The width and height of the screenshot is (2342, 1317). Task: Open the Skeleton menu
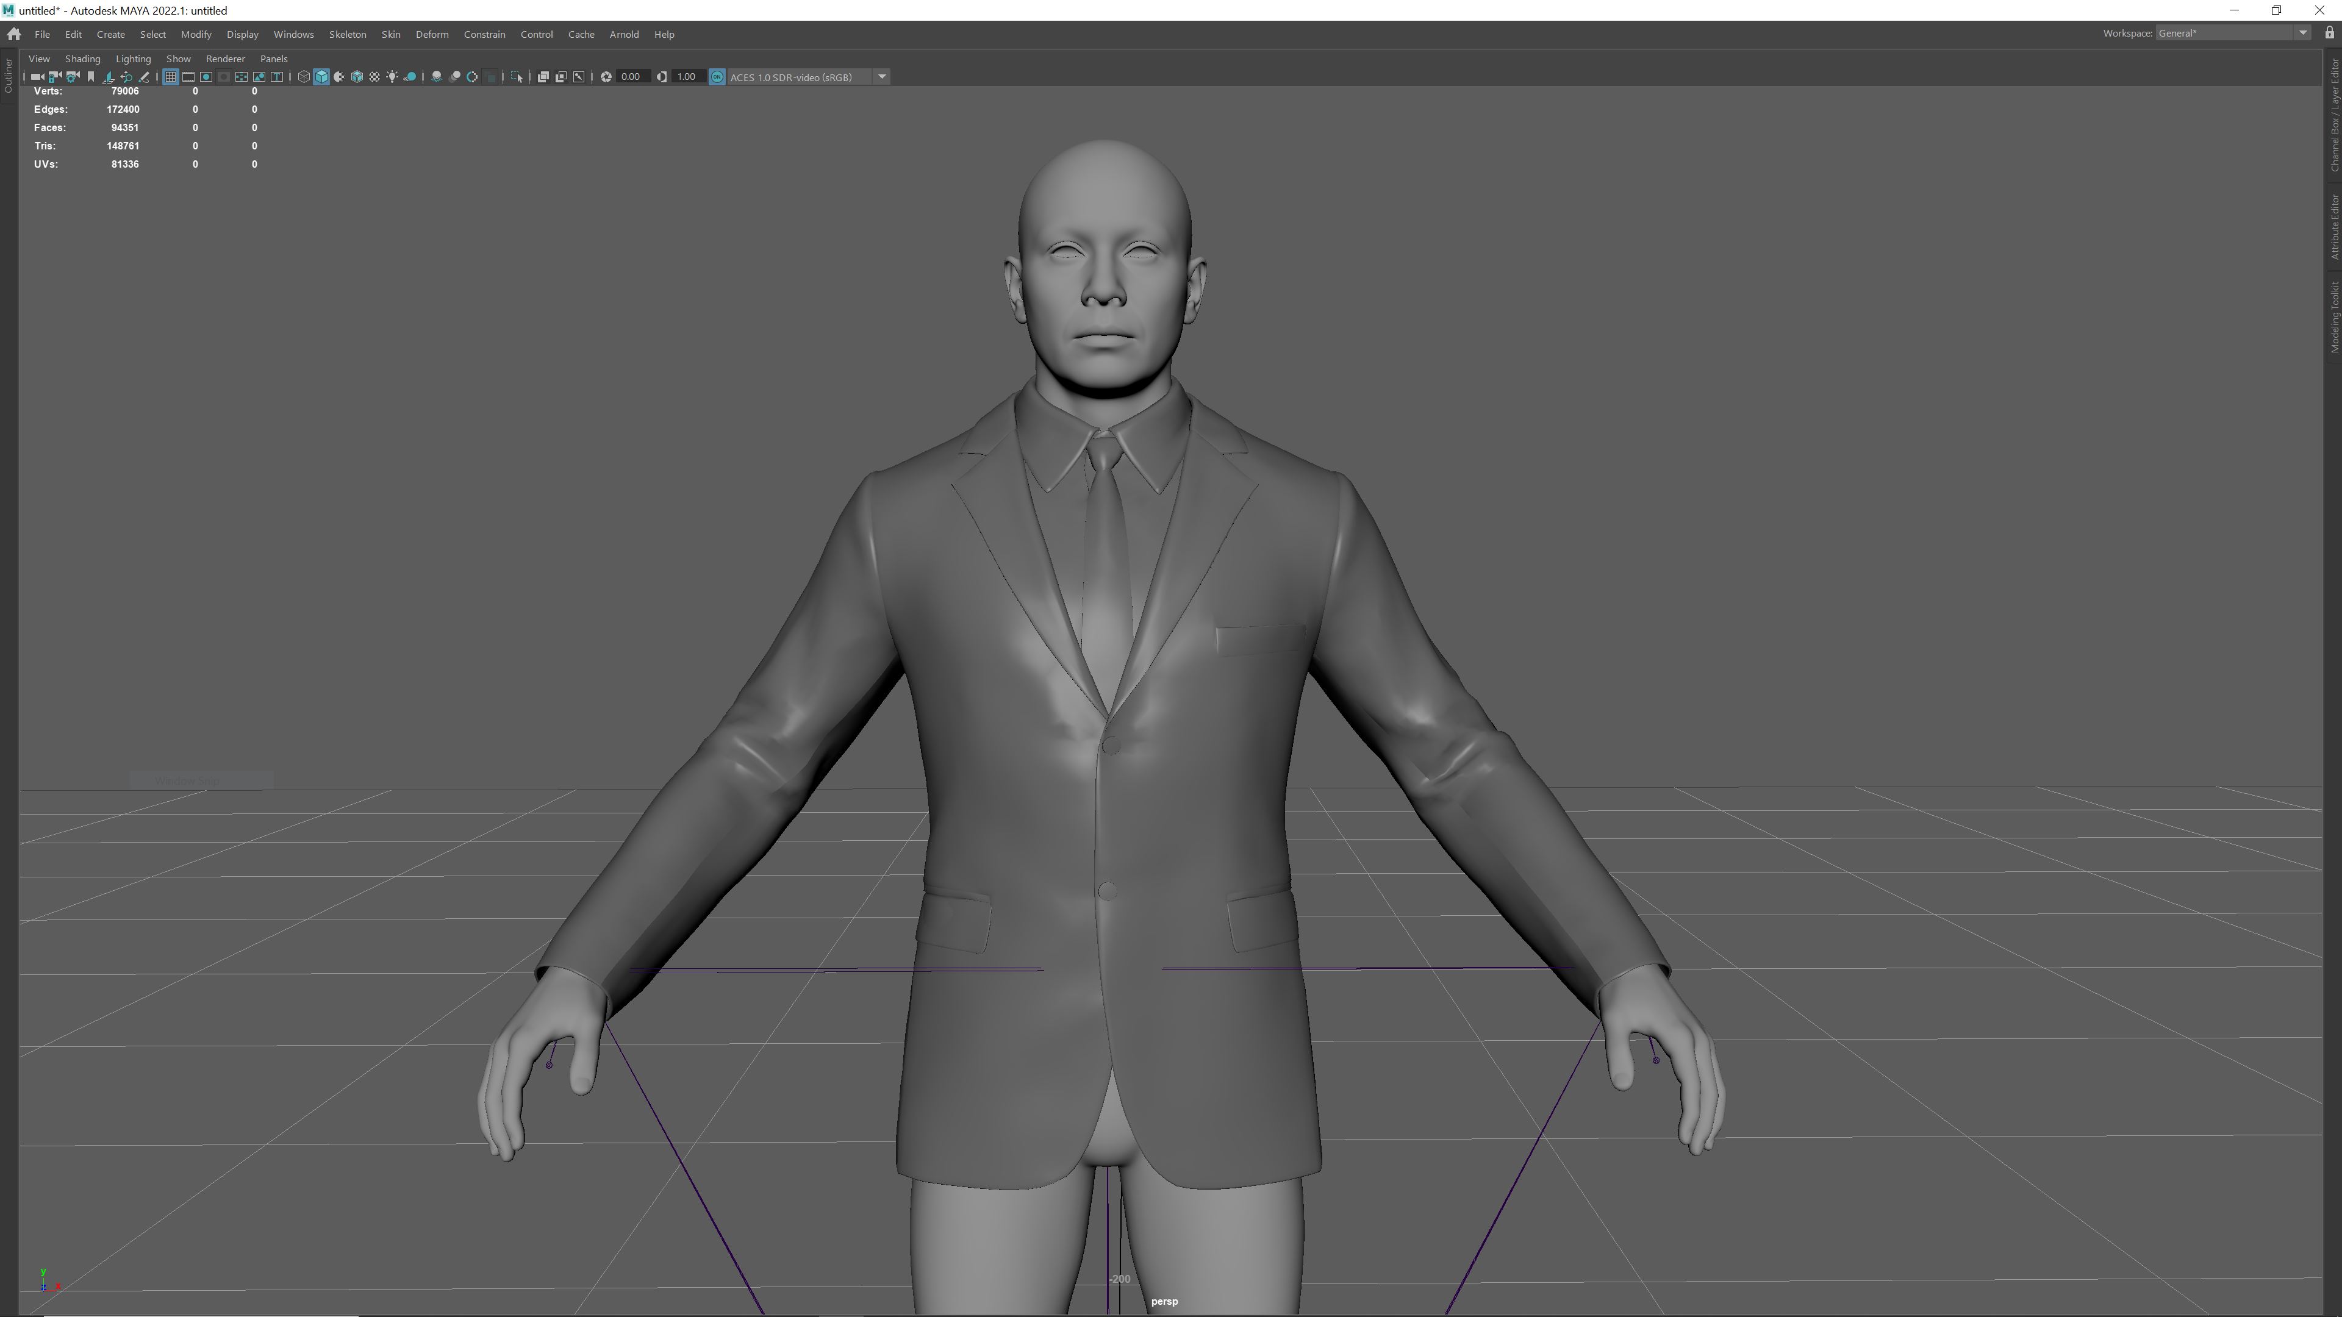tap(347, 35)
